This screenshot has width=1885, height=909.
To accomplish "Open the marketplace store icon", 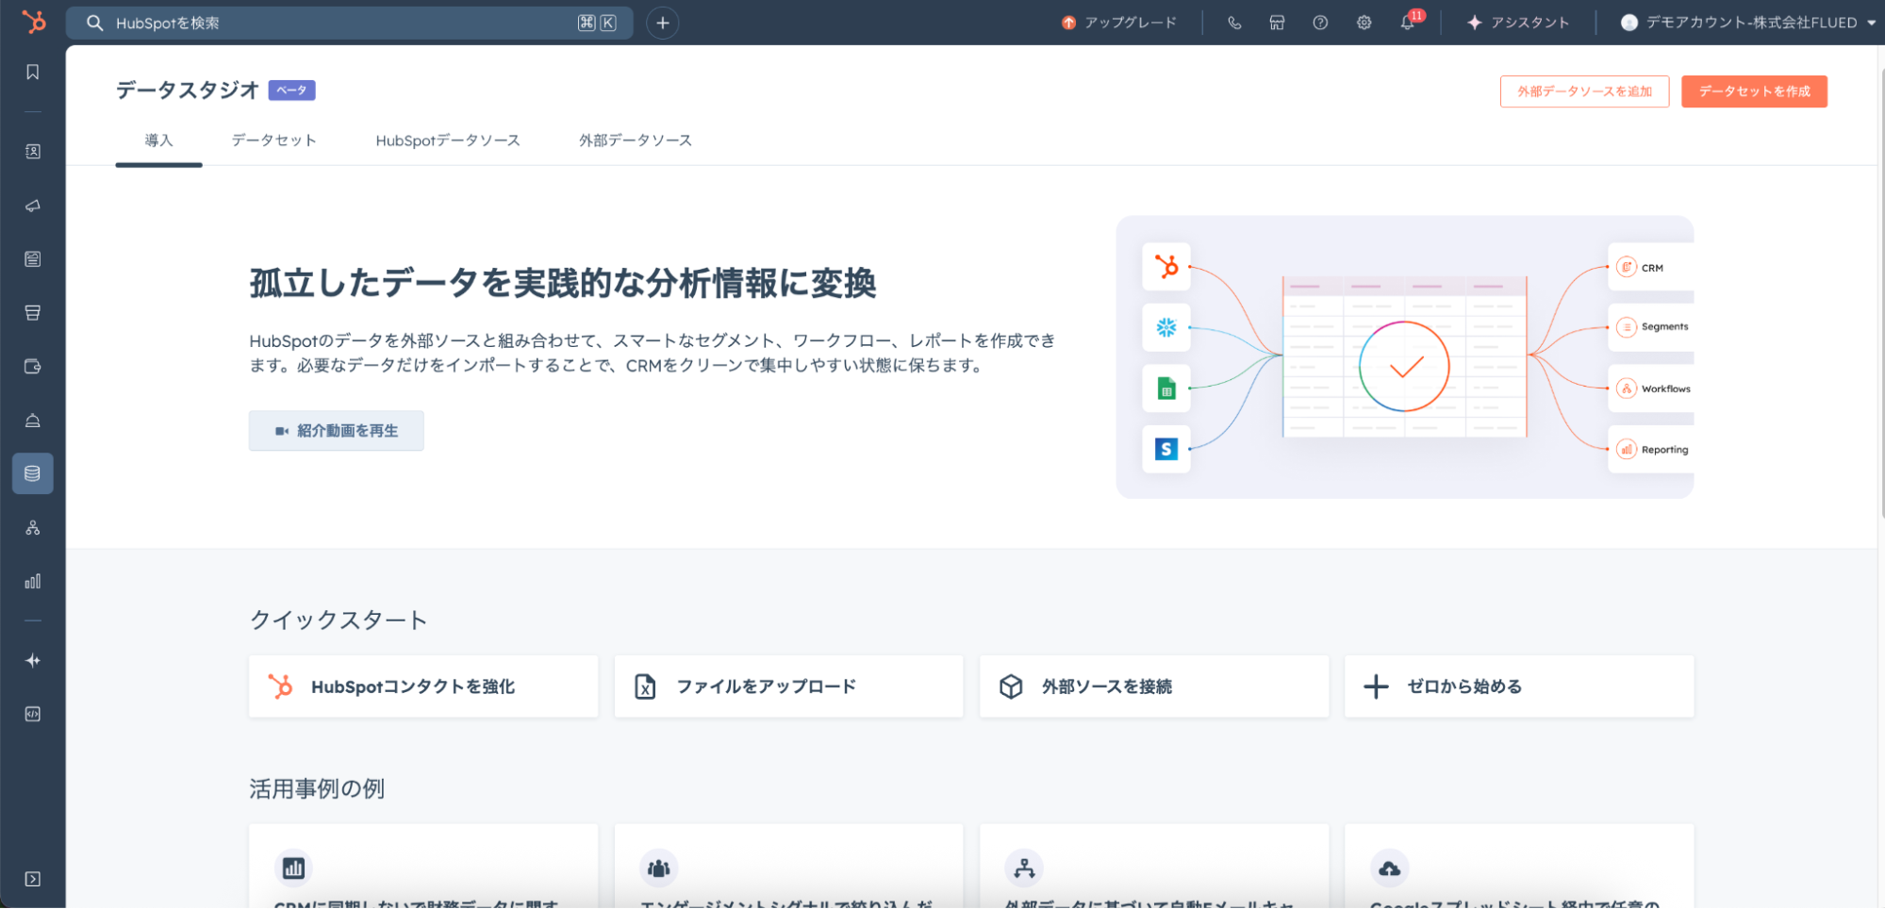I will 1277,23.
